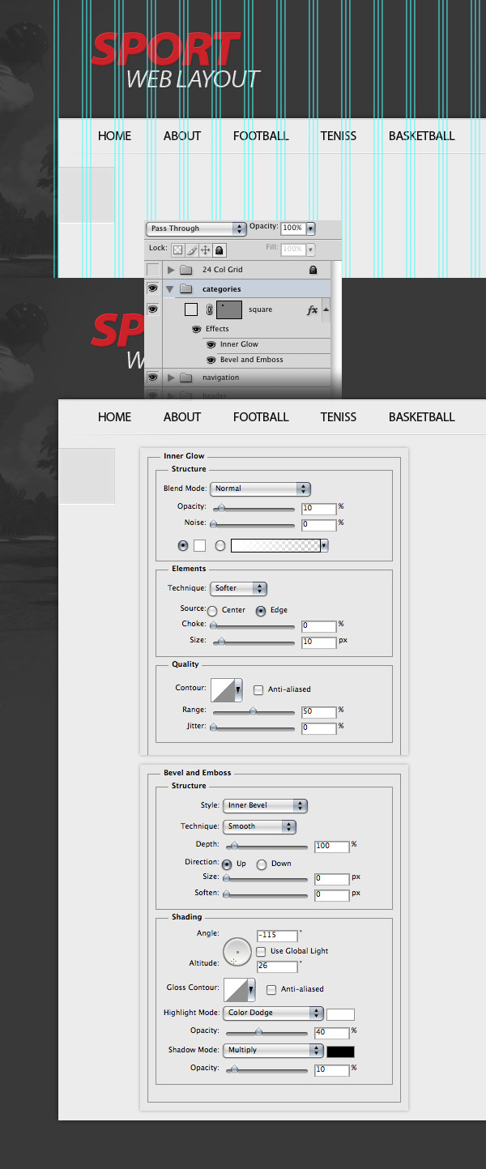Collapse the square layer effects arrow

(x=326, y=309)
